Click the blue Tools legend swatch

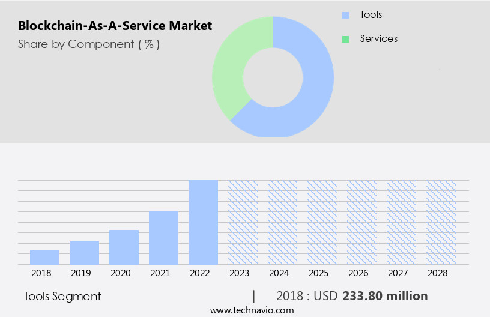pos(345,15)
